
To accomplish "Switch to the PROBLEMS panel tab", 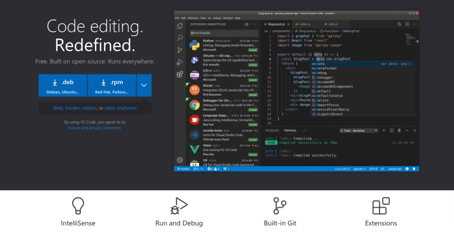I will click(x=272, y=130).
